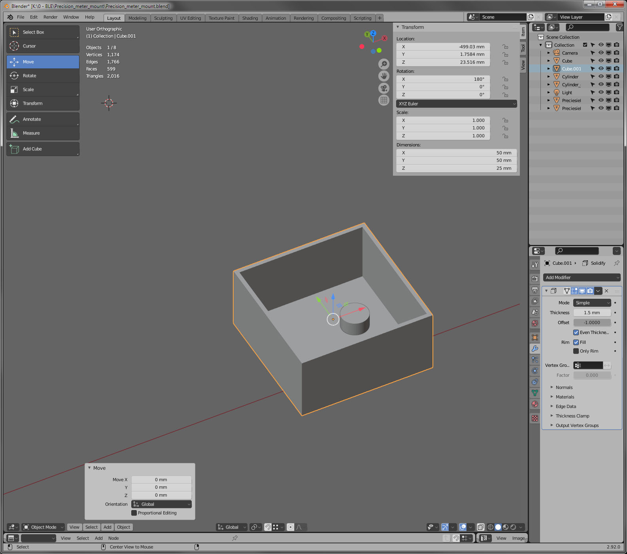Click the outliner filter funnel icon
Image resolution: width=627 pixels, height=554 pixels.
point(619,27)
